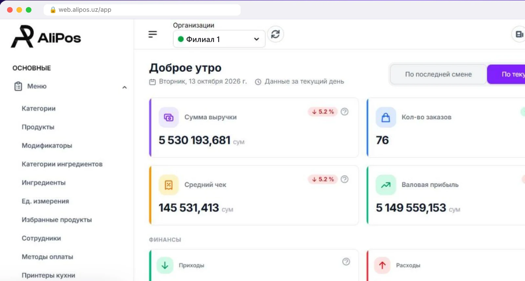525x281 pixels.
Task: Click the refresh data icon
Action: point(276,34)
